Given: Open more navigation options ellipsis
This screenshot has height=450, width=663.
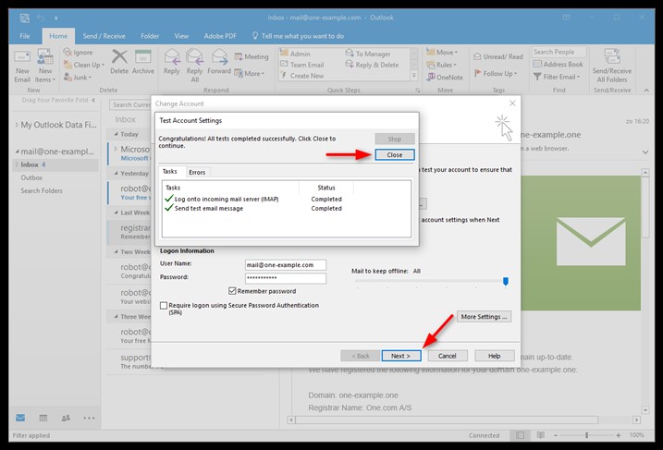Looking at the screenshot, I should click(x=89, y=418).
